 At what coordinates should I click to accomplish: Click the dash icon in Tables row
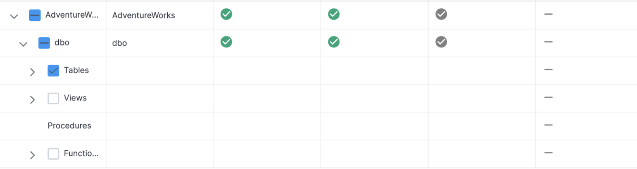(x=548, y=70)
